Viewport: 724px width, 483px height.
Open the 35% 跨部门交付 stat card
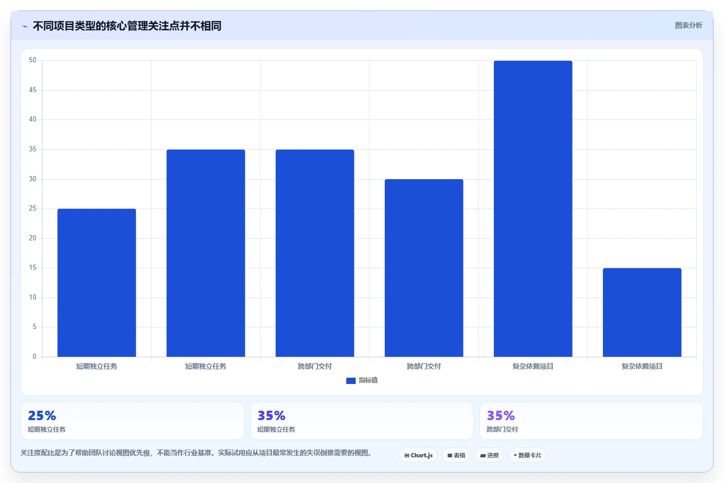[591, 421]
